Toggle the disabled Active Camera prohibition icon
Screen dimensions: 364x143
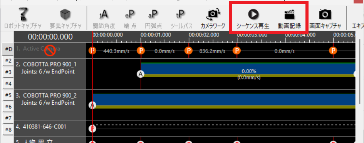50,51
